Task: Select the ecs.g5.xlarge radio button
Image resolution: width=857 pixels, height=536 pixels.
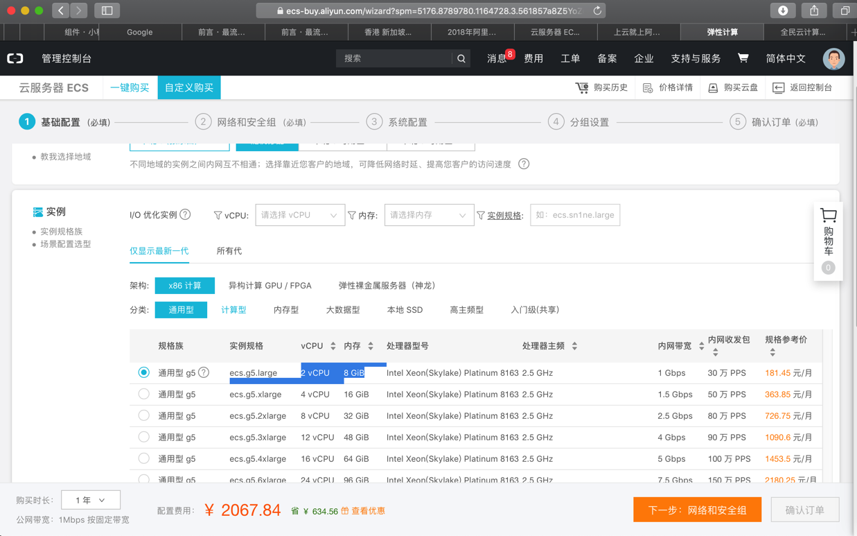Action: point(143,394)
